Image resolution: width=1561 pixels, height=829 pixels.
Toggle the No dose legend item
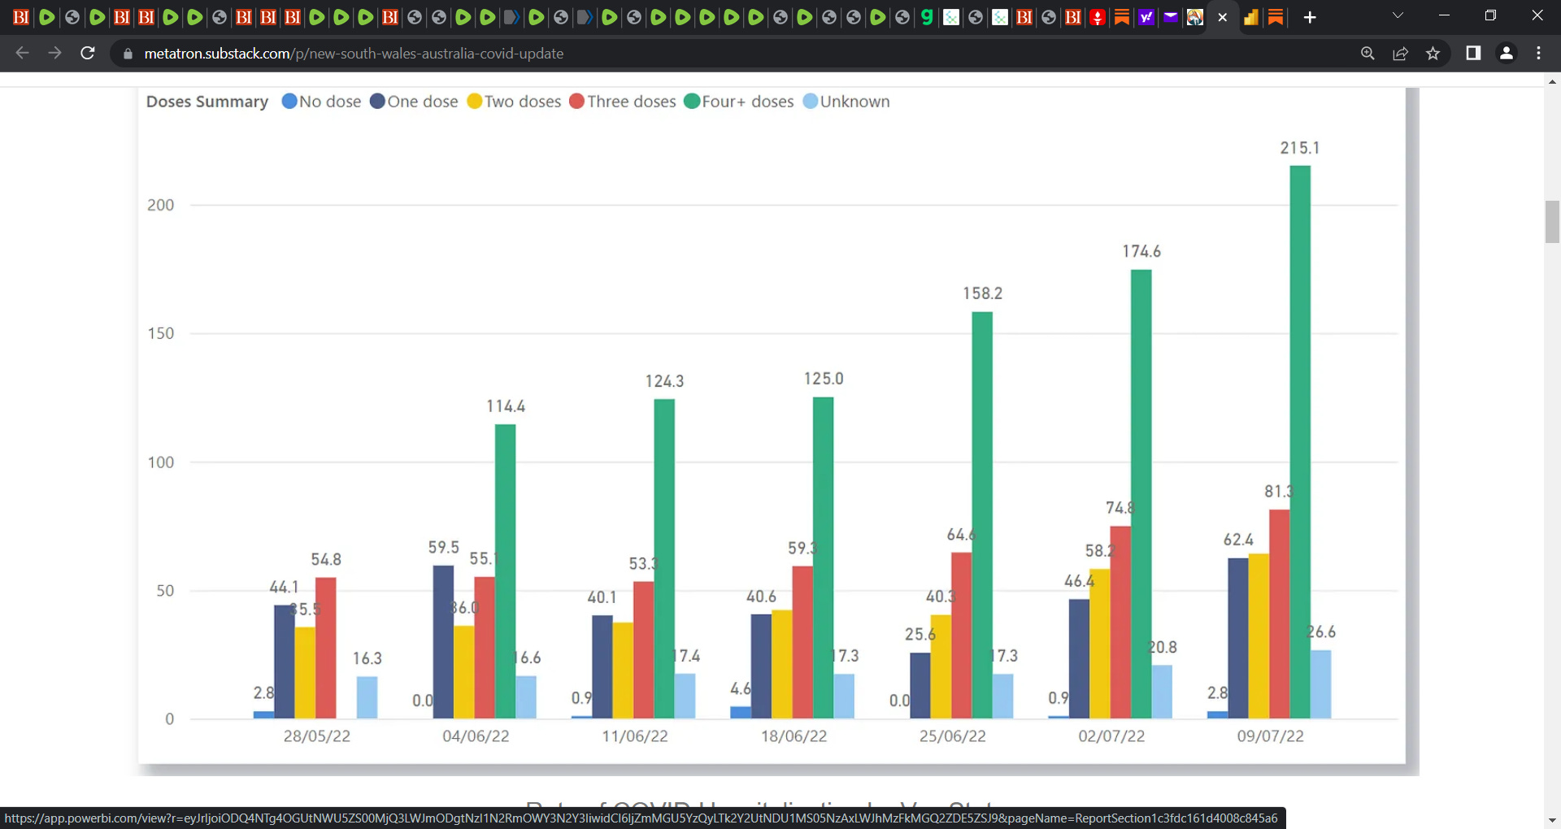click(321, 102)
